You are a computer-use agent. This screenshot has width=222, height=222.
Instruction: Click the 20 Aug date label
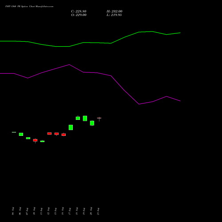[91, 211]
